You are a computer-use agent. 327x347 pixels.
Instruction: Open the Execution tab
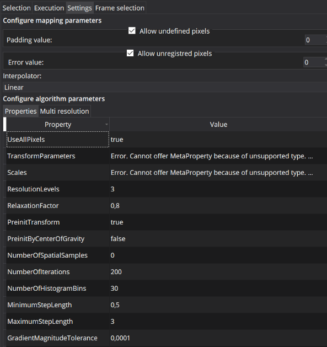49,8
